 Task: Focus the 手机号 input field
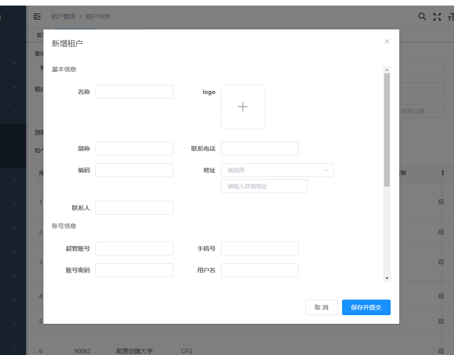click(260, 248)
